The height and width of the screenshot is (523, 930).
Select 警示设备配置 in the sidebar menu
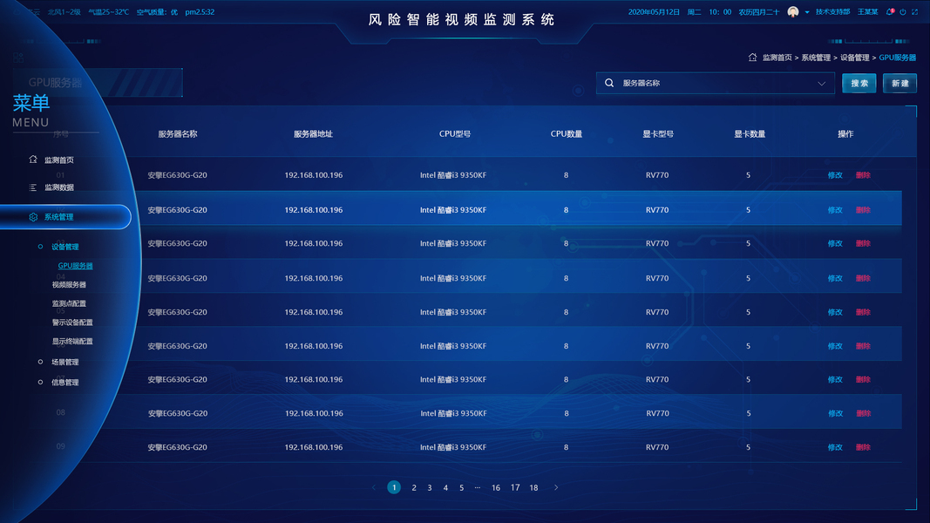[72, 323]
